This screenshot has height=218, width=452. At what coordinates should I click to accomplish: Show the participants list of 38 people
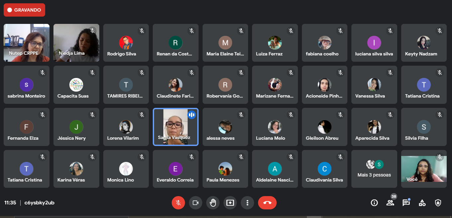tap(390, 203)
